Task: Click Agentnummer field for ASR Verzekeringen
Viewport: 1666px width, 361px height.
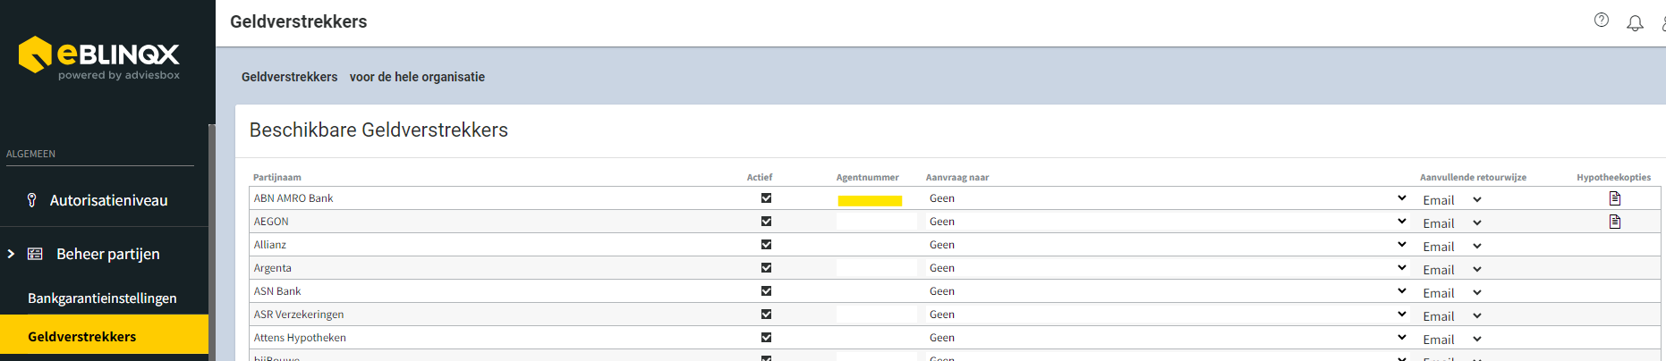Action: click(876, 315)
